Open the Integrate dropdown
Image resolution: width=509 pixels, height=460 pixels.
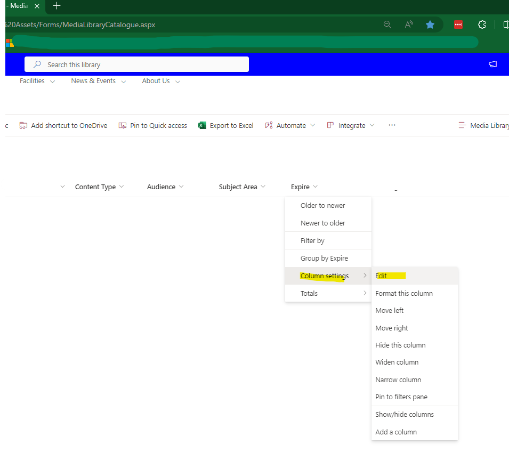pyautogui.click(x=351, y=125)
